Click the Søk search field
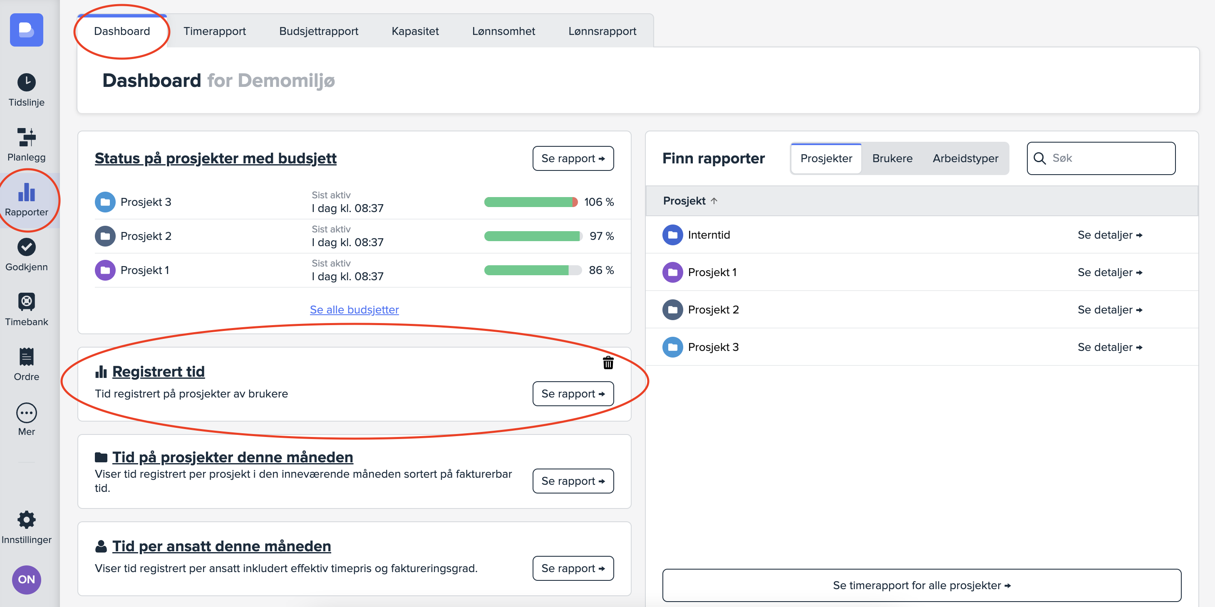Screen dimensions: 1215x607 click(1108, 158)
